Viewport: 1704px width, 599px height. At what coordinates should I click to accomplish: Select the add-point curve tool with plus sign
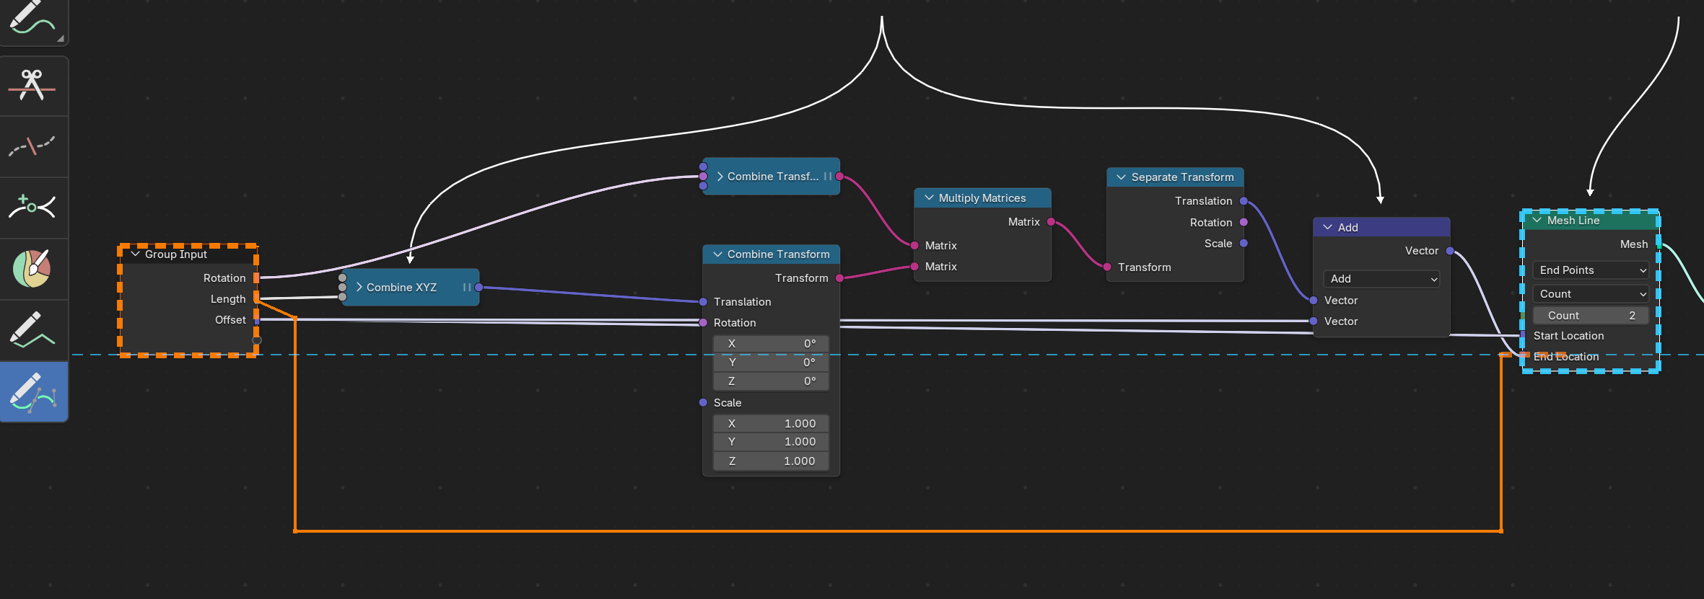[x=33, y=208]
